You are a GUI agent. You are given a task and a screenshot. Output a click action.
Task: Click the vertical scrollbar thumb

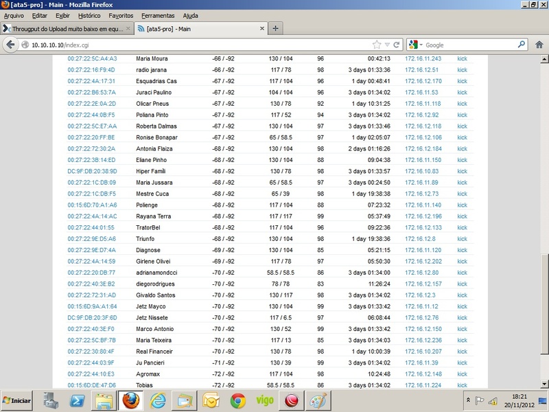[x=544, y=304]
